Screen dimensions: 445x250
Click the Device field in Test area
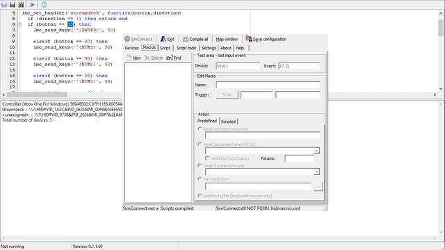tap(238, 66)
